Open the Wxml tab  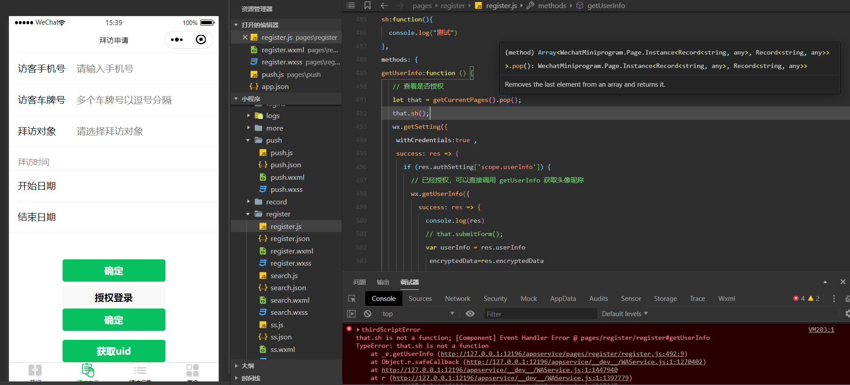[727, 299]
